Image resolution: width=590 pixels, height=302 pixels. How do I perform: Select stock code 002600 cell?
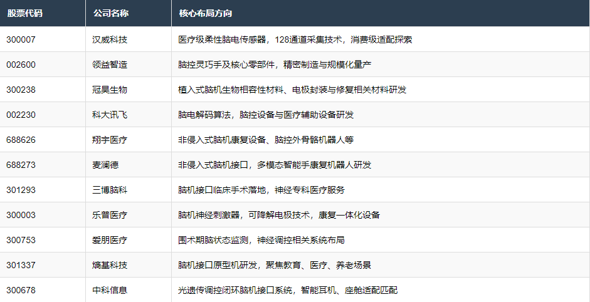21,65
